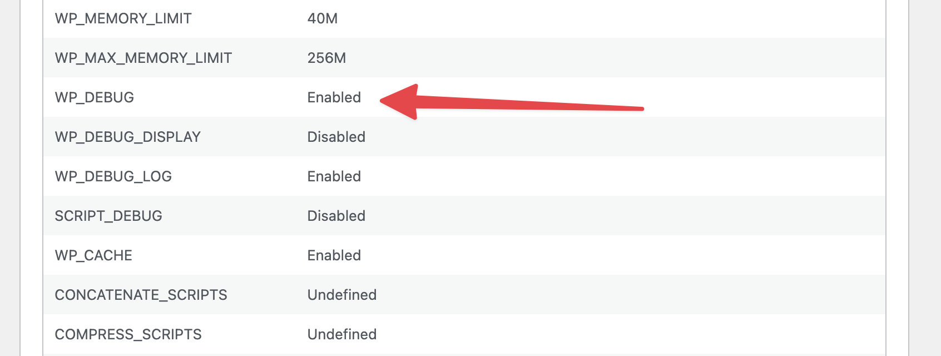The image size is (941, 356).
Task: Click the Disabled value for SCRIPT_DEBUG
Action: pyautogui.click(x=336, y=216)
